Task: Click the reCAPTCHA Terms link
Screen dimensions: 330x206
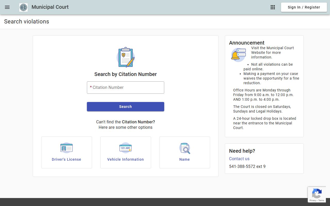Action: (321, 200)
